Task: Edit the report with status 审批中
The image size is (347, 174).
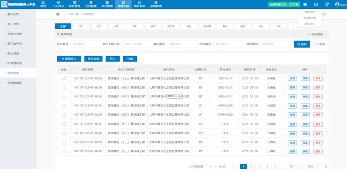Action: pos(305,97)
